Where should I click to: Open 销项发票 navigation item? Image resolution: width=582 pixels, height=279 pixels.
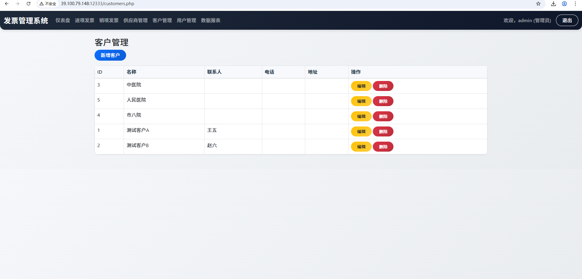(x=109, y=20)
